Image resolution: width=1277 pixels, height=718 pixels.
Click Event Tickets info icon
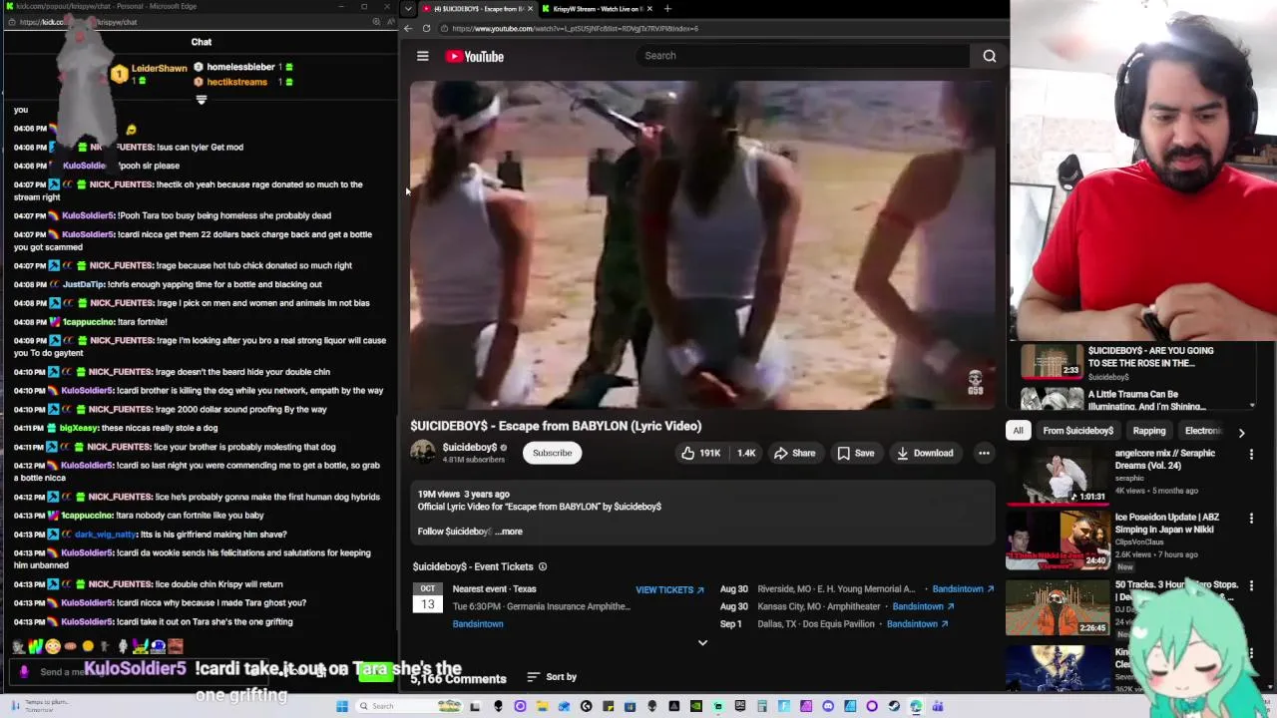coord(543,566)
